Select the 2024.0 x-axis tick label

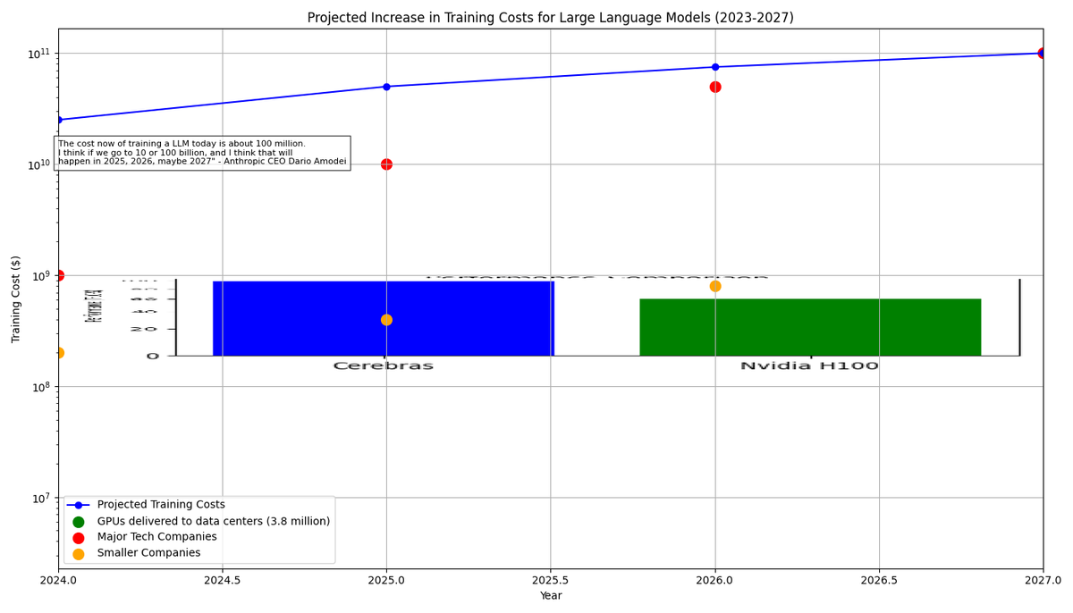coord(58,580)
